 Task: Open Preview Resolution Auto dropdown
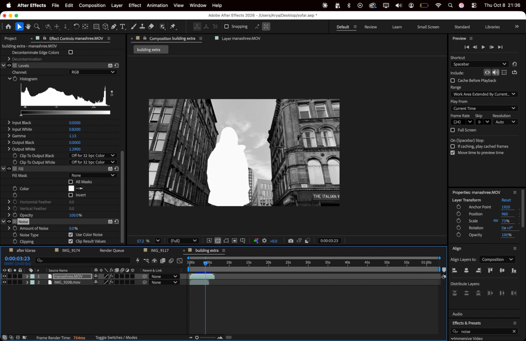point(505,122)
